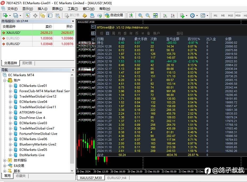Viewport: 247px width, 182px height.
Task: Close the 市场报价 Market Watch panel
Action: tap(73, 21)
